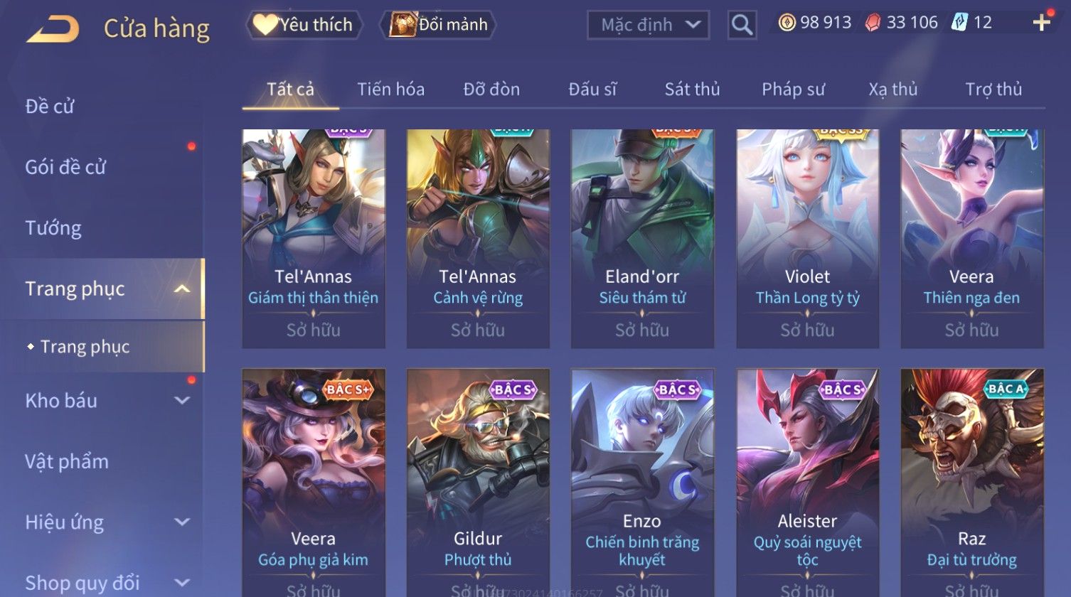1071x597 pixels.
Task: Open Raz Đại tù trưởng skin card
Action: (971, 483)
